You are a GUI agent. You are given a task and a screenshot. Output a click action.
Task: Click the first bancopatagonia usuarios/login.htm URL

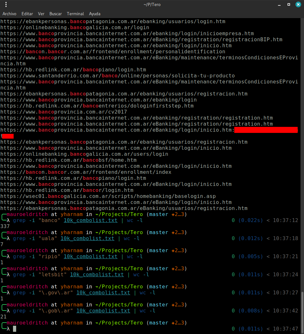click(113, 21)
